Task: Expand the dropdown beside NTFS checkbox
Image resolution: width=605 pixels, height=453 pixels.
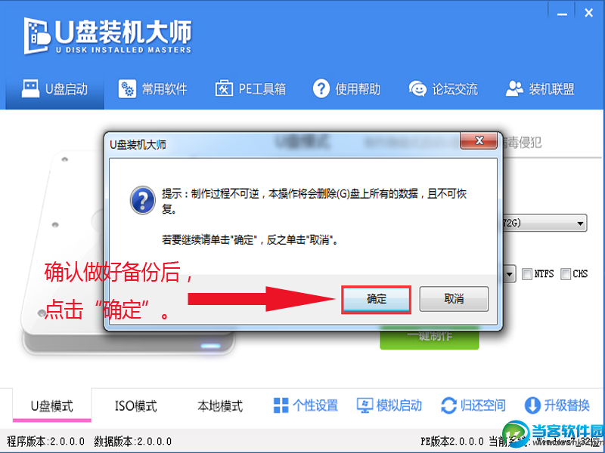Action: click(x=509, y=274)
